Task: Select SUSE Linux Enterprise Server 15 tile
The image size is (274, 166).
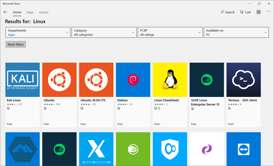Action: pos(207,80)
